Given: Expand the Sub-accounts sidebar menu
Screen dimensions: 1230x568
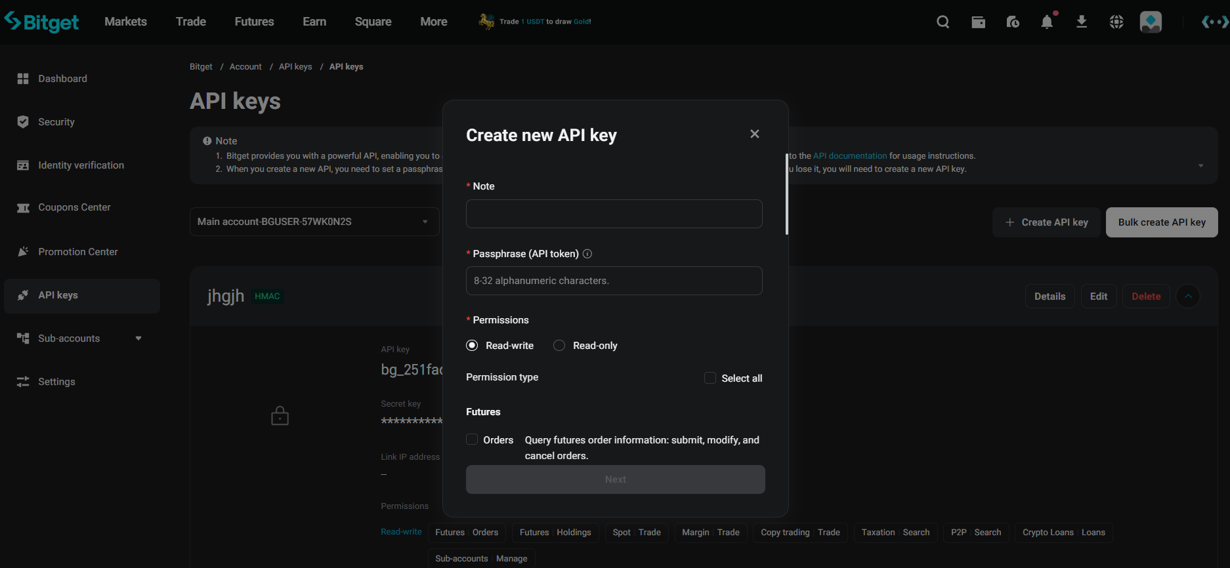Looking at the screenshot, I should coord(138,338).
